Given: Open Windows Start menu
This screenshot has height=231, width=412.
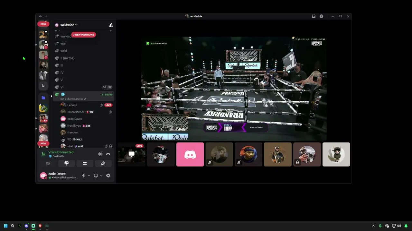Looking at the screenshot, I should pos(5,226).
